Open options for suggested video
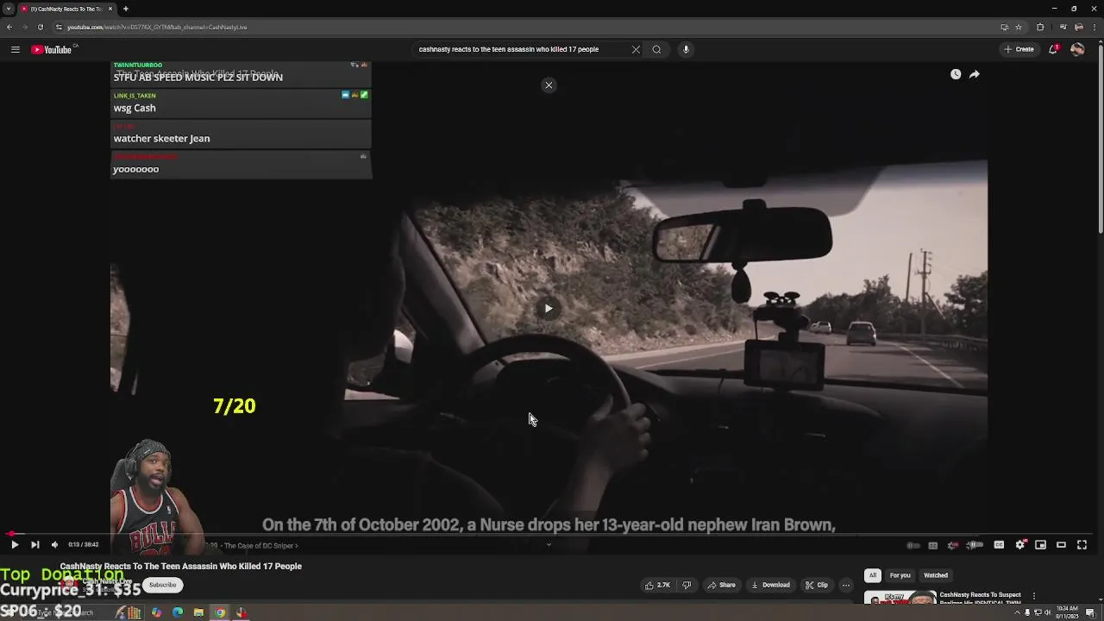 1034,596
